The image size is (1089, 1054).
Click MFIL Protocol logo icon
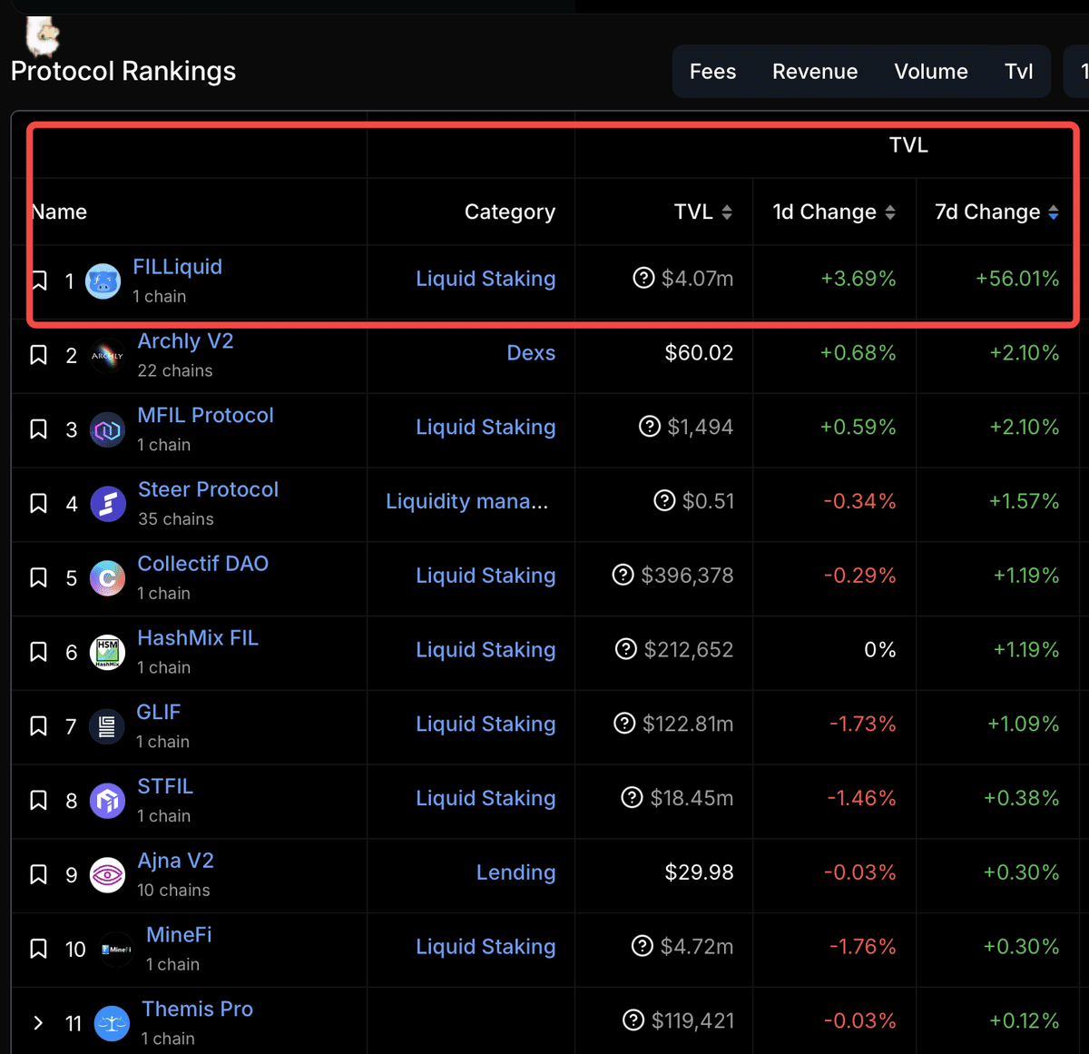pos(107,430)
